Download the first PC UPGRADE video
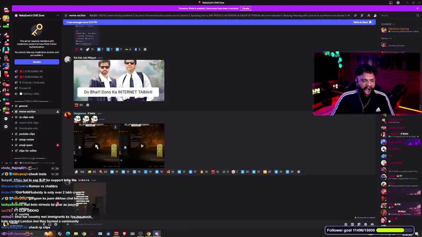Viewport: 422px width, 237px height. (x=115, y=127)
